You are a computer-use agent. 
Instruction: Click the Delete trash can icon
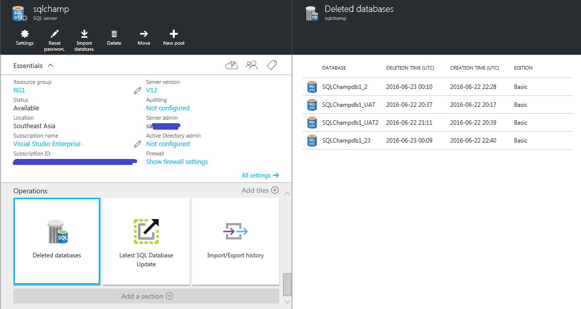click(x=114, y=34)
